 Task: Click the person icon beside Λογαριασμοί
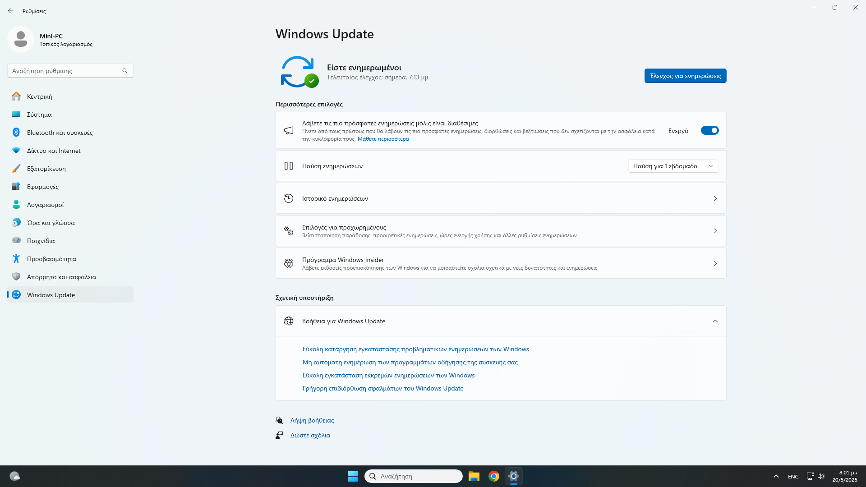coord(16,204)
